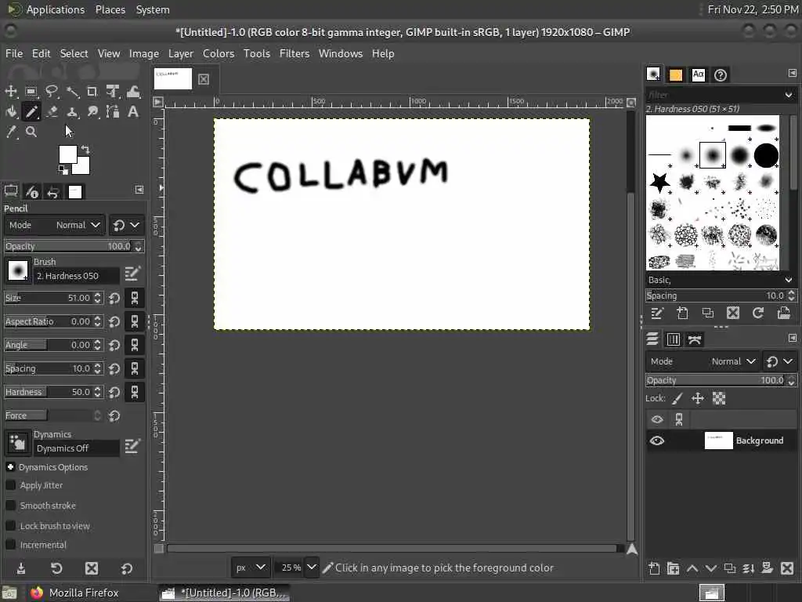Open the px unit dropdown
This screenshot has width=802, height=602.
[250, 568]
